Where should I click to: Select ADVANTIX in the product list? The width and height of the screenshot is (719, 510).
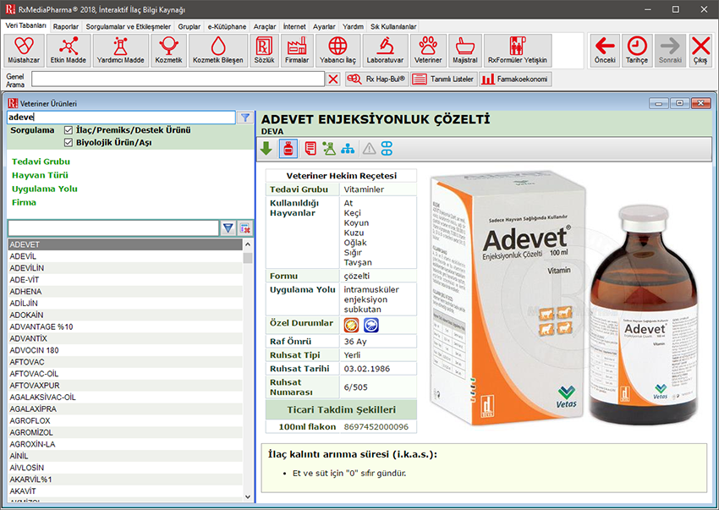point(29,338)
